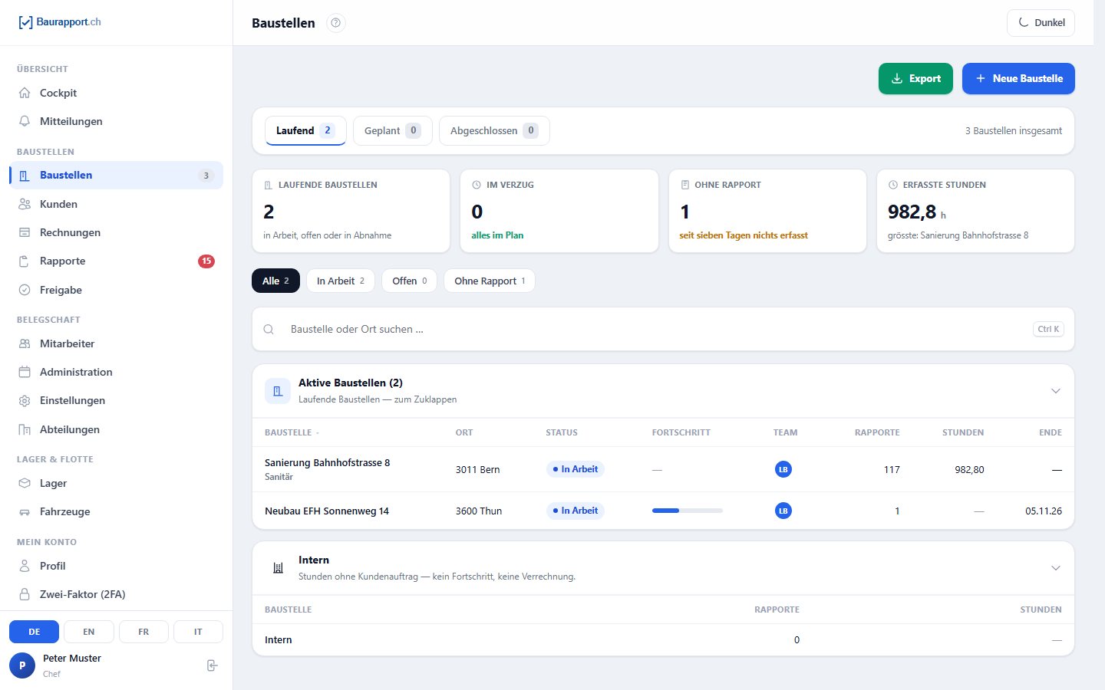Open the Neubau EFH Sonnenweg 14 row
This screenshot has height=690, width=1105.
coord(663,511)
